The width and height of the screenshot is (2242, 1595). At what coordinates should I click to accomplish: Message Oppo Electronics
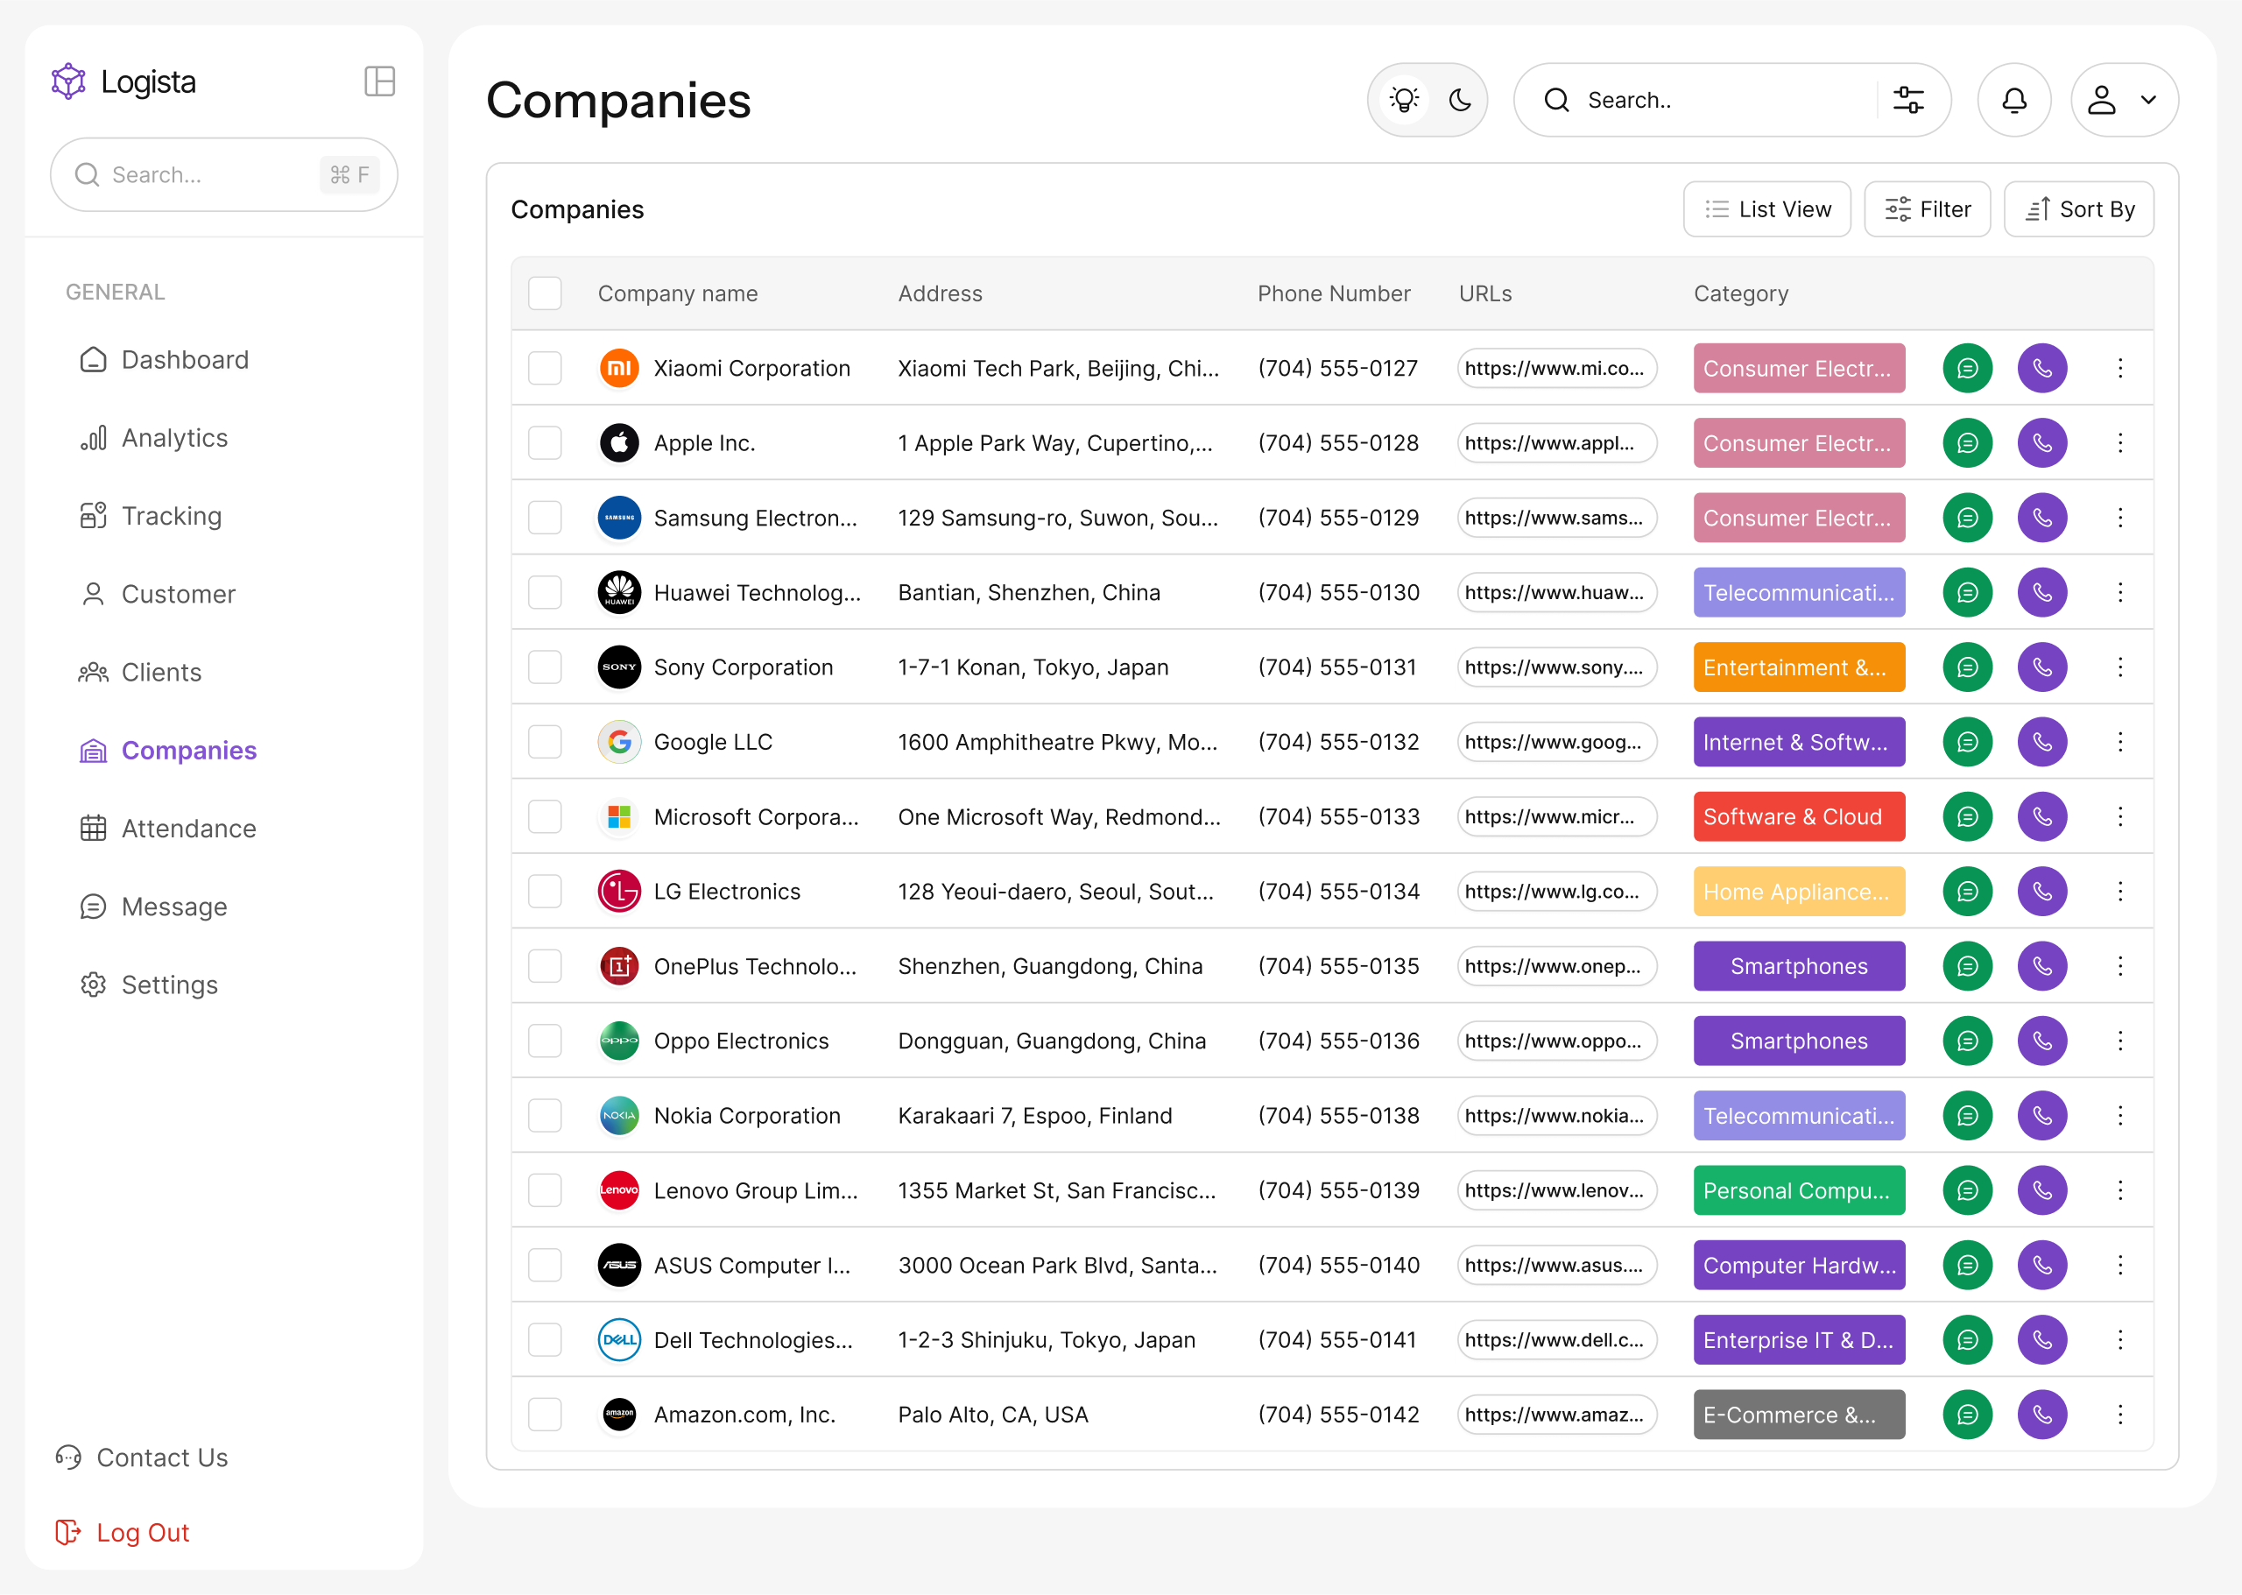tap(1967, 1040)
